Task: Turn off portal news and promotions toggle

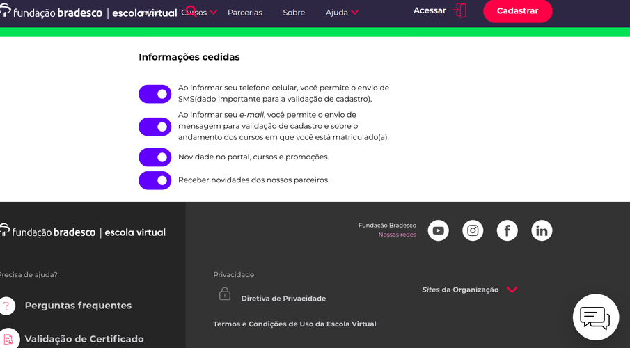Action: click(x=155, y=157)
